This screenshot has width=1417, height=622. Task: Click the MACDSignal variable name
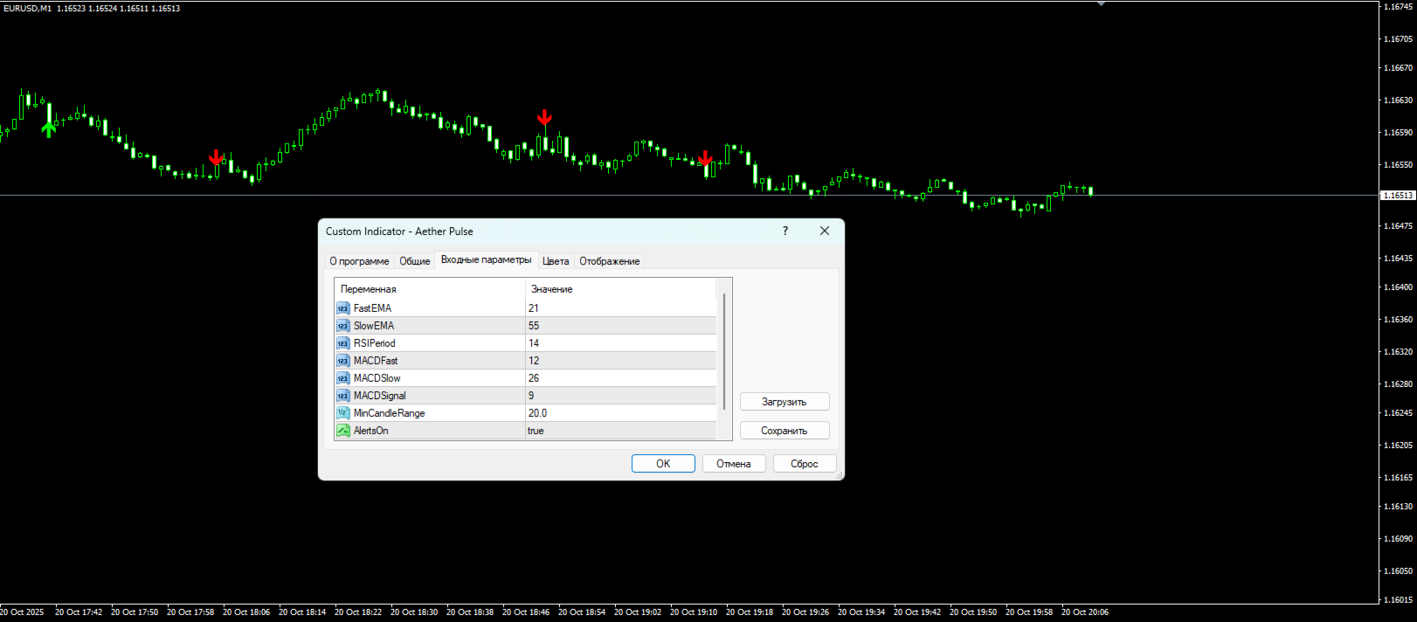[380, 396]
